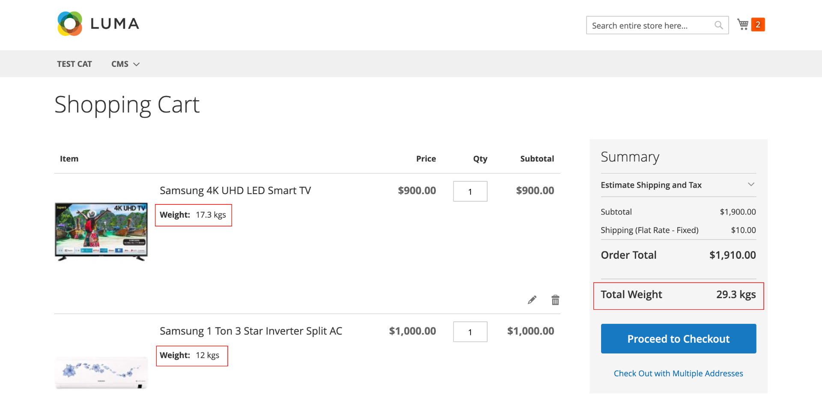Image resolution: width=822 pixels, height=410 pixels.
Task: Click the cart item count badge
Action: [758, 24]
